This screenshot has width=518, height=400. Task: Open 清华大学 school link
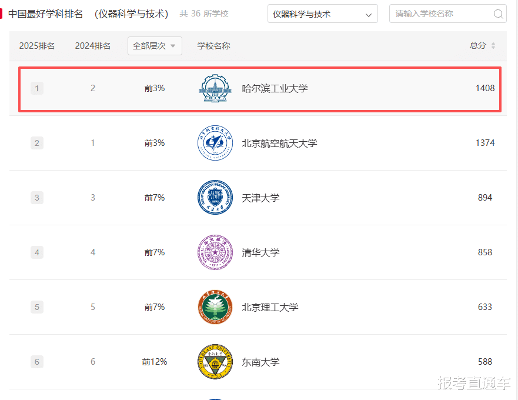[260, 252]
